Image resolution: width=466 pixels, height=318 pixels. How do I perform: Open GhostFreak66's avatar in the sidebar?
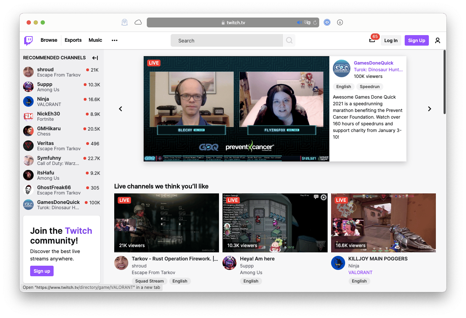point(28,190)
